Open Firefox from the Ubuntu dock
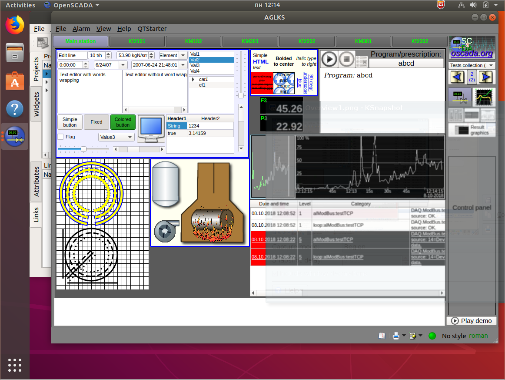This screenshot has height=380, width=505. tap(15, 24)
